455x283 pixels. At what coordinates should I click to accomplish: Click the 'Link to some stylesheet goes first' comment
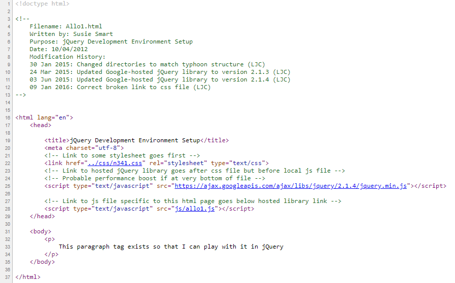pos(122,155)
